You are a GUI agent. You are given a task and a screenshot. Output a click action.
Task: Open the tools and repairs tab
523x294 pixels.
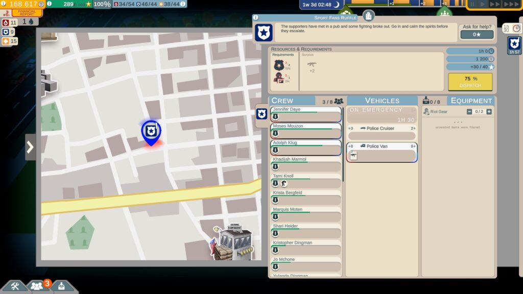(14, 286)
